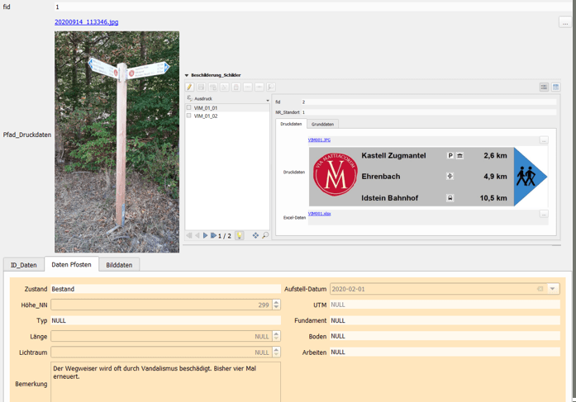
Task: Toggle highlight current feature bulb icon
Action: pos(239,235)
